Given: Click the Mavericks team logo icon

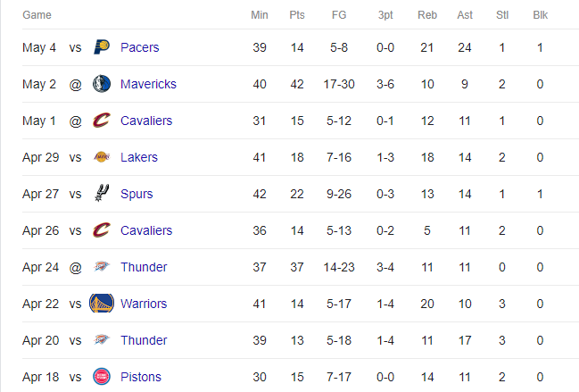Looking at the screenshot, I should [102, 84].
